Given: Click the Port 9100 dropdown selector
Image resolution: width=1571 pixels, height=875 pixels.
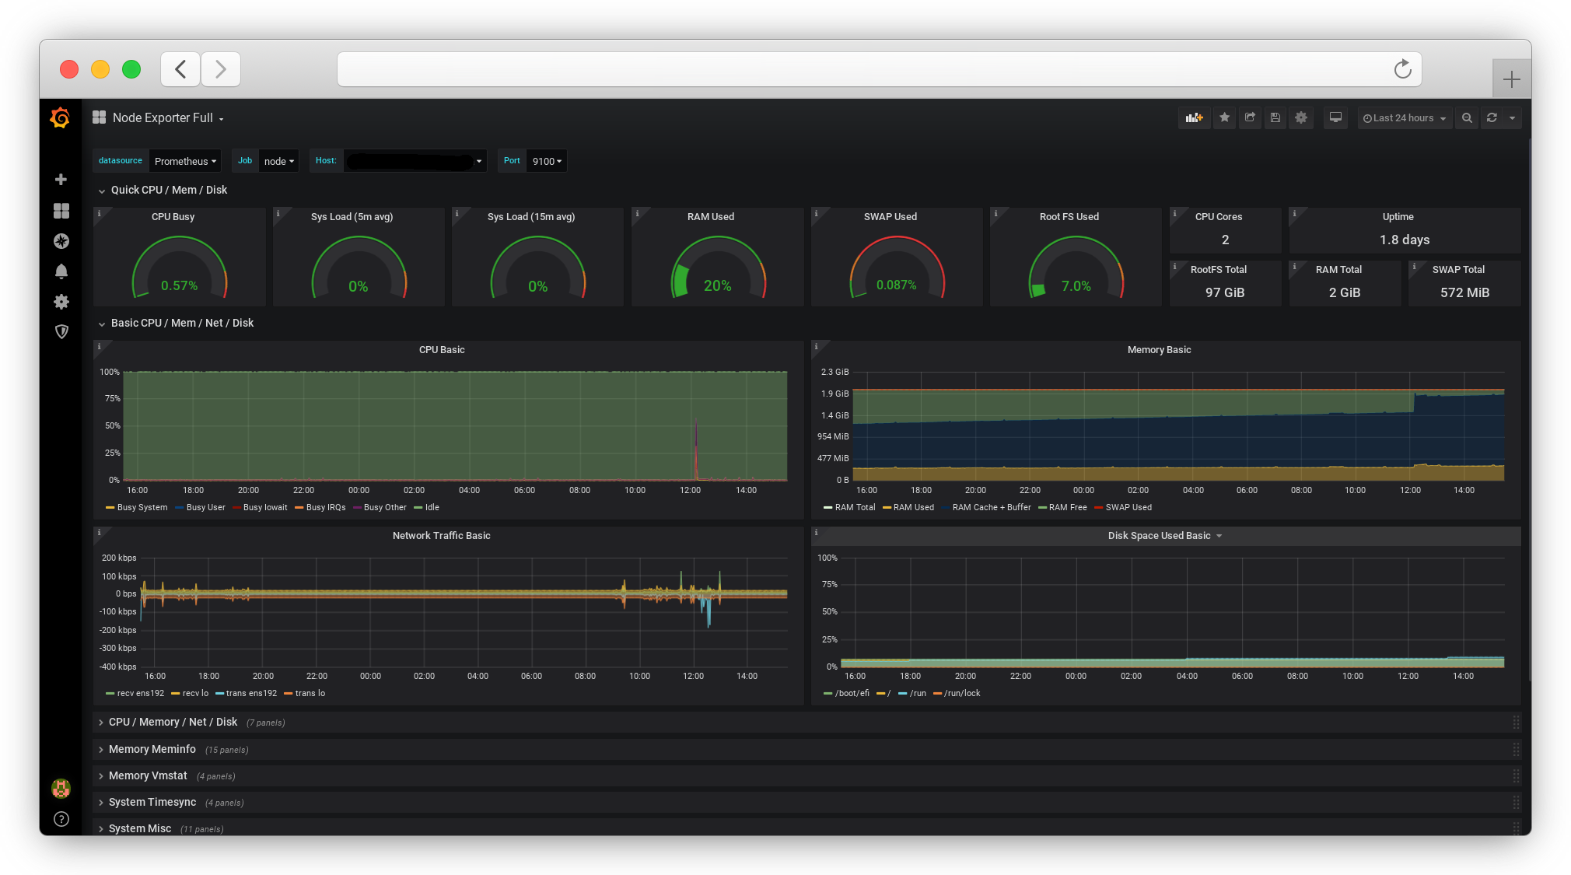Looking at the screenshot, I should (x=544, y=160).
